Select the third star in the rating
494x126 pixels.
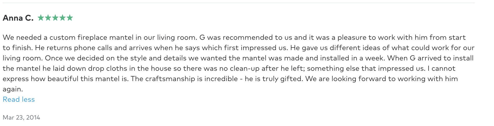coord(55,18)
